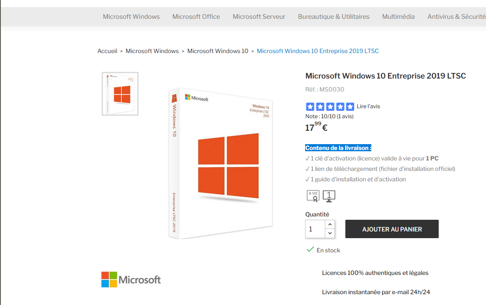Decrease quantity with the down arrow
486x305 pixels.
330,234
